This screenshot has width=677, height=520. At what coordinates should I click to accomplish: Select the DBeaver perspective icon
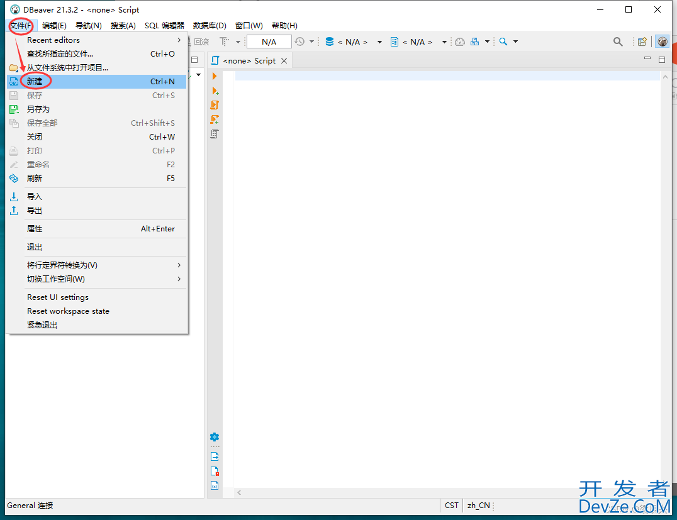[663, 41]
